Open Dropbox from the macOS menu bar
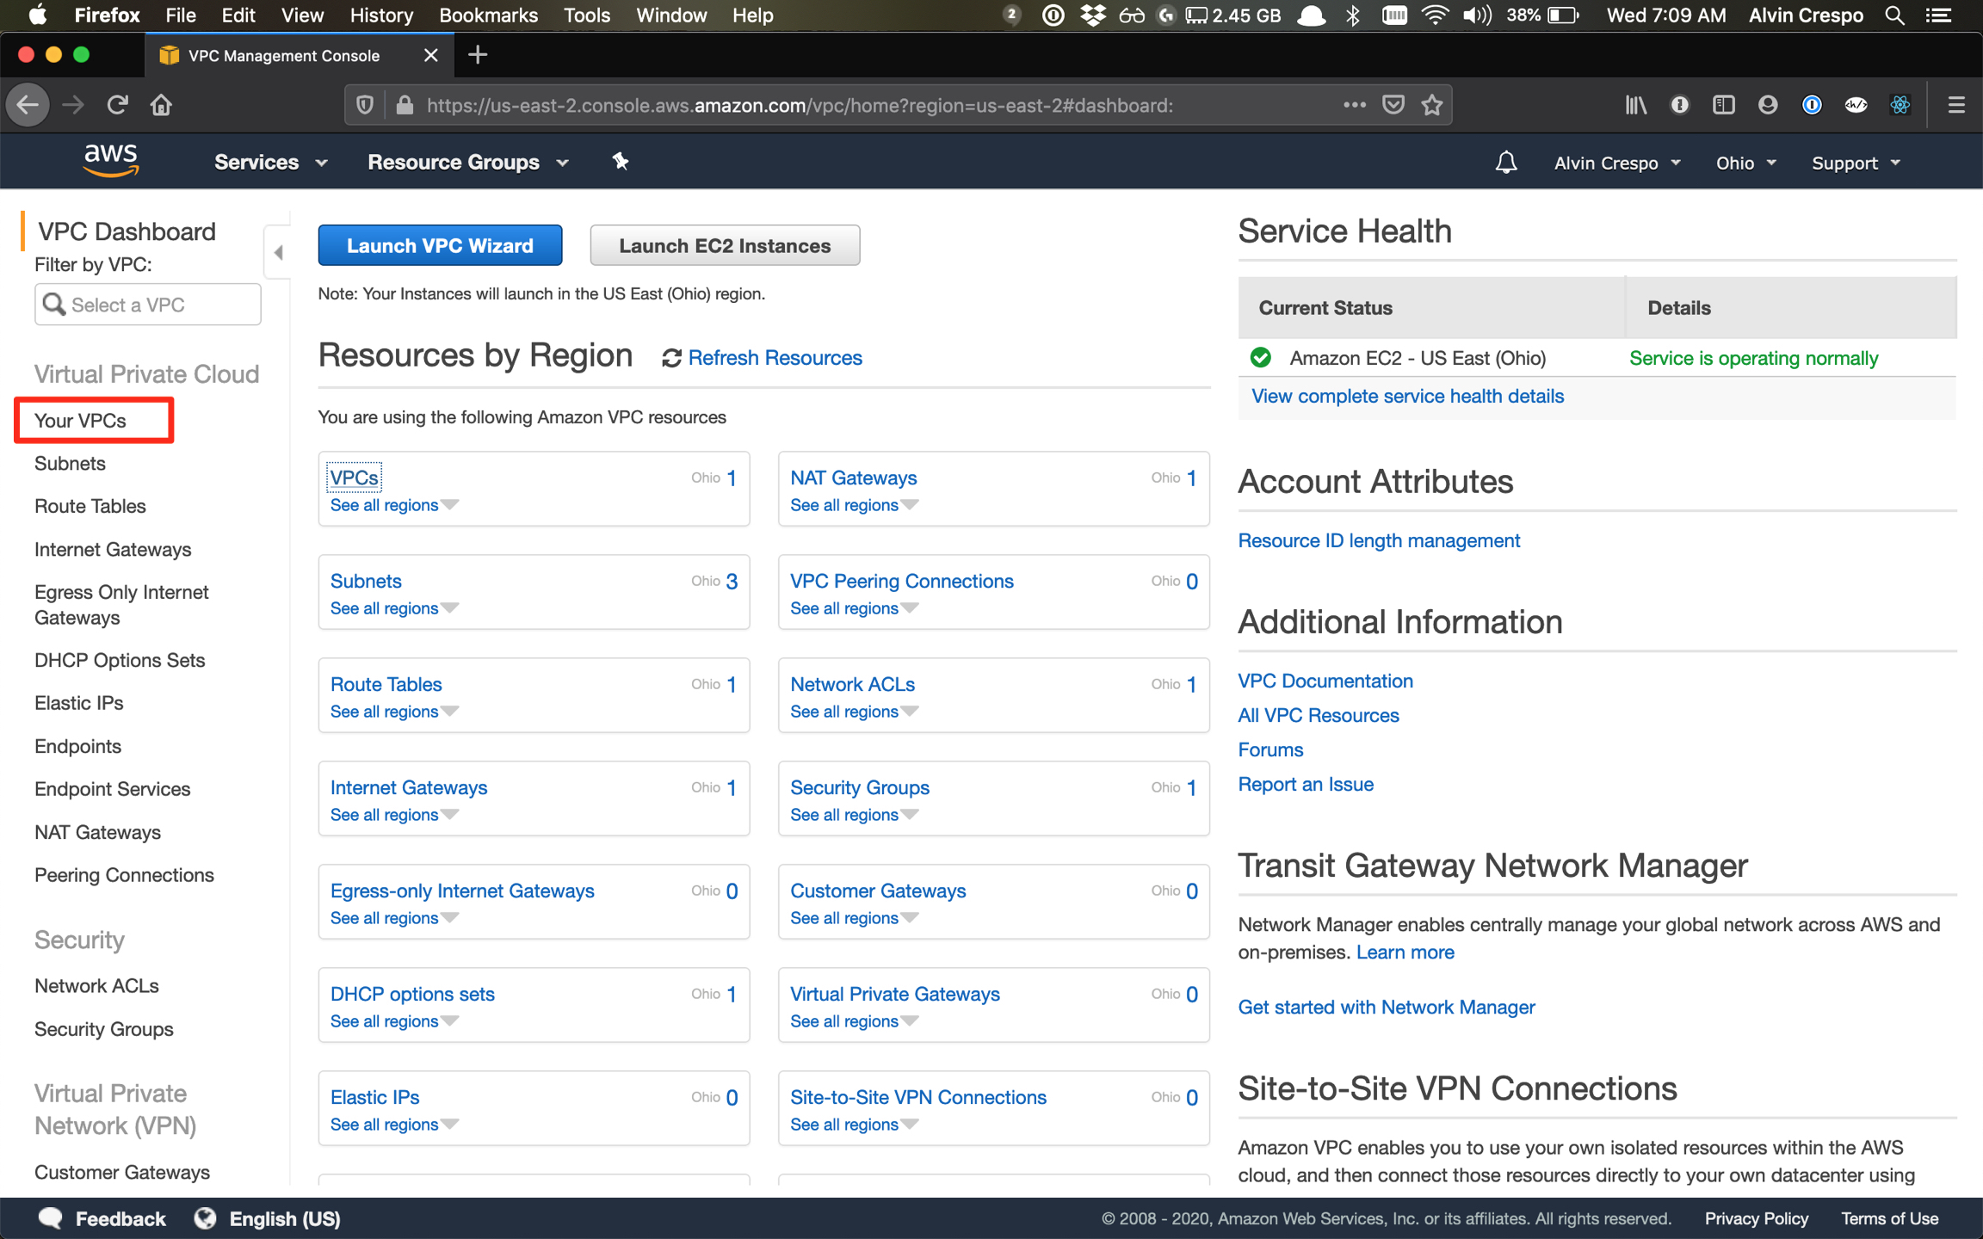The width and height of the screenshot is (1983, 1239). pyautogui.click(x=1091, y=15)
